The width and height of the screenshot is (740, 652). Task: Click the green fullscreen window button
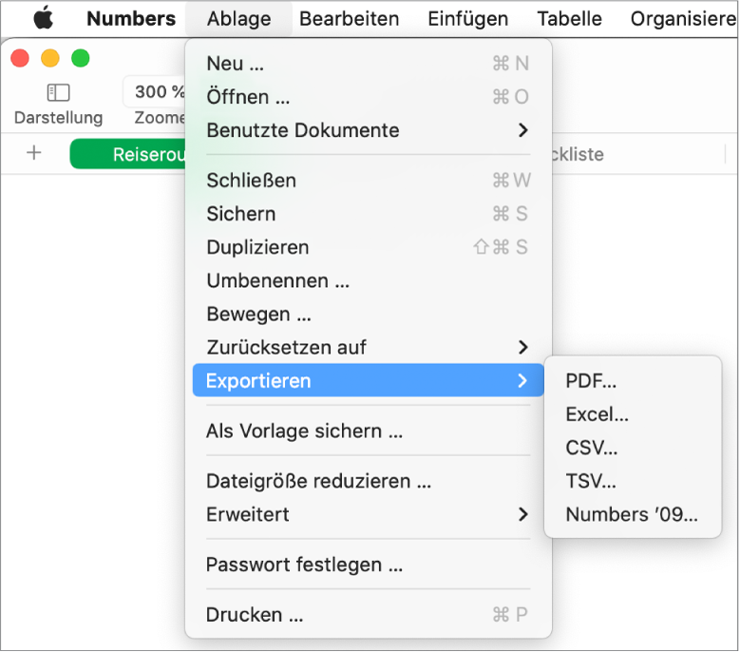coord(80,59)
